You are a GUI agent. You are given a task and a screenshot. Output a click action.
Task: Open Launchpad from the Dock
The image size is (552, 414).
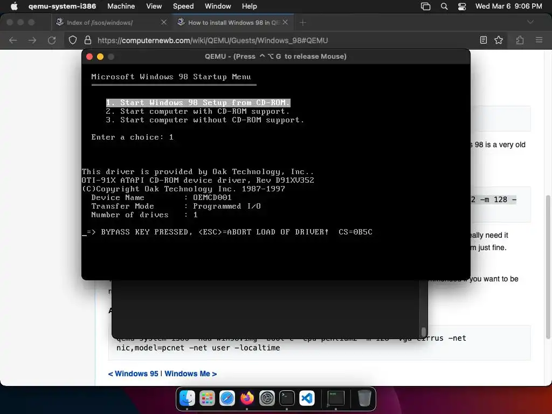click(x=207, y=398)
